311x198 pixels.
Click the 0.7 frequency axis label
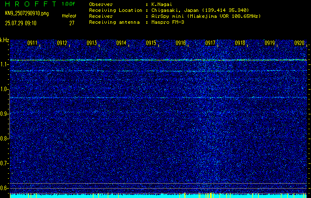[x=3, y=163]
